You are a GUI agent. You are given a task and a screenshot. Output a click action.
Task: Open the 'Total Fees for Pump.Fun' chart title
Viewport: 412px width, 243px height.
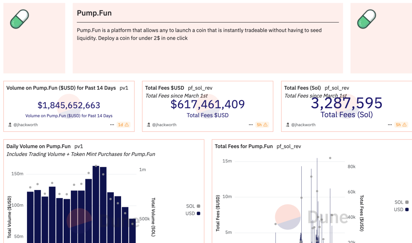coord(243,147)
